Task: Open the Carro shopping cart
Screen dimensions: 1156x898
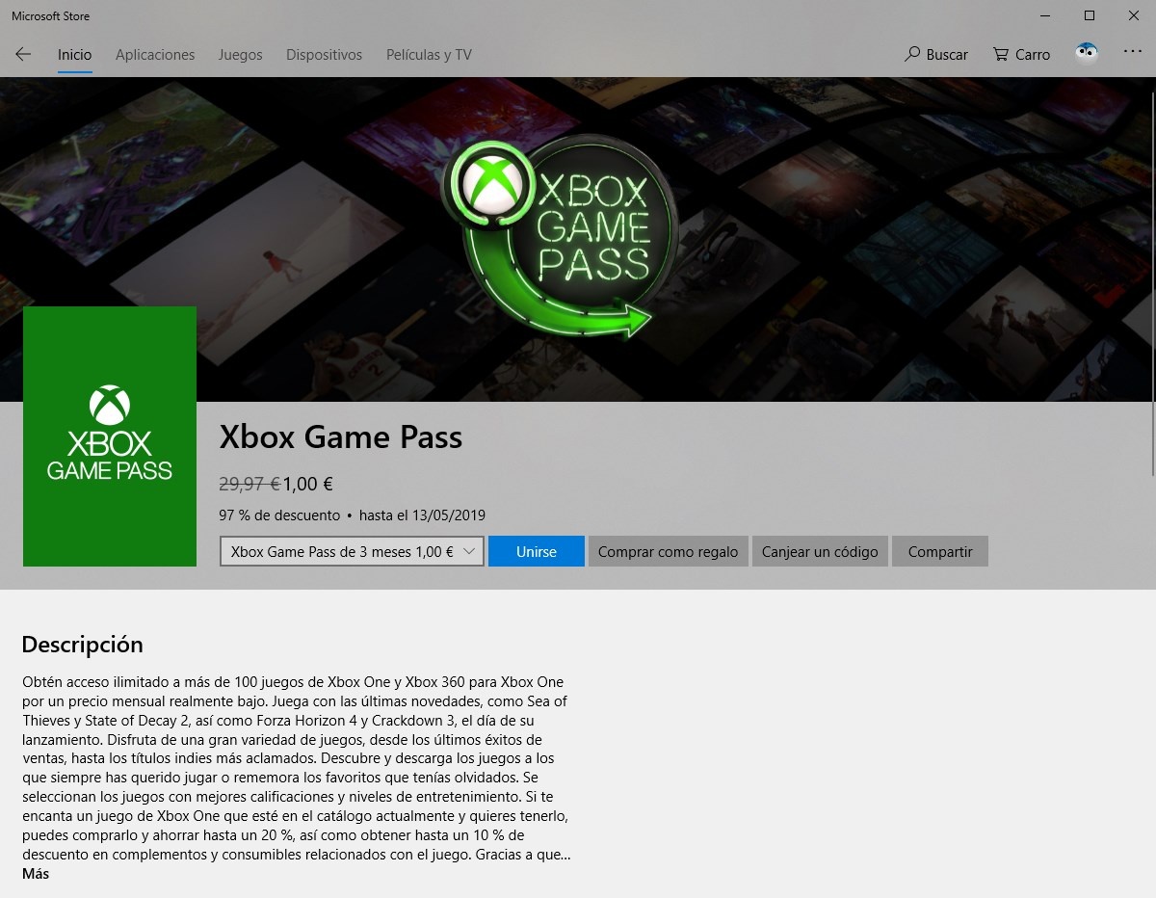Action: click(1022, 54)
